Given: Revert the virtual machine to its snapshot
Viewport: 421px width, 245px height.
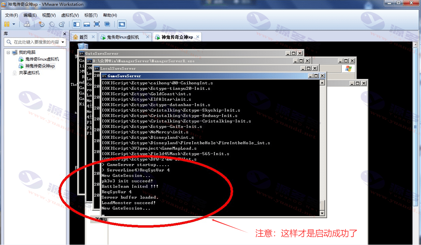Looking at the screenshot, I should (52, 24).
